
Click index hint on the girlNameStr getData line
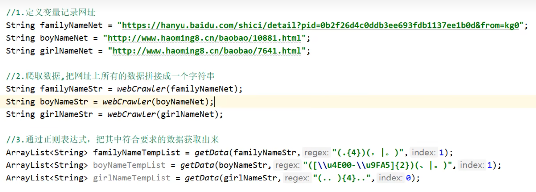coord(390,178)
